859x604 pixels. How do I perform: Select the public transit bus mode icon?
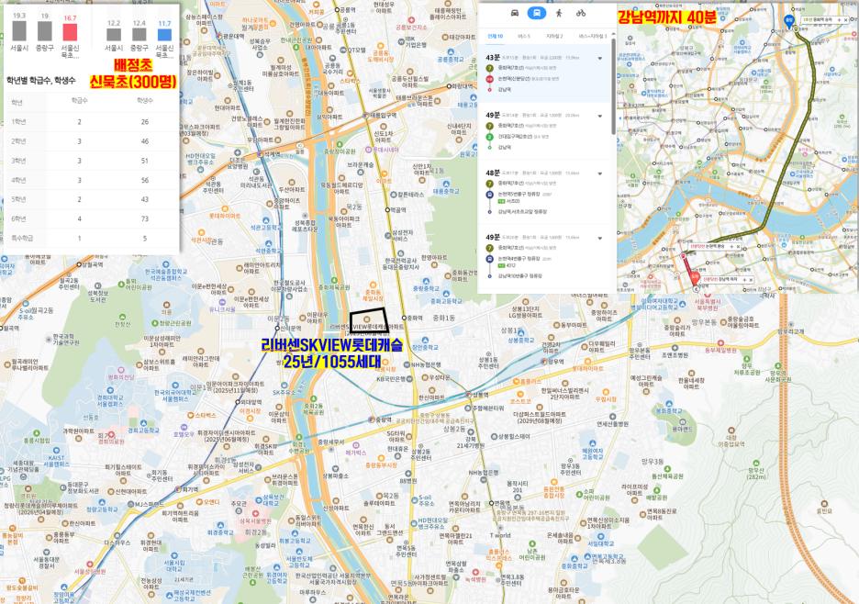[536, 13]
